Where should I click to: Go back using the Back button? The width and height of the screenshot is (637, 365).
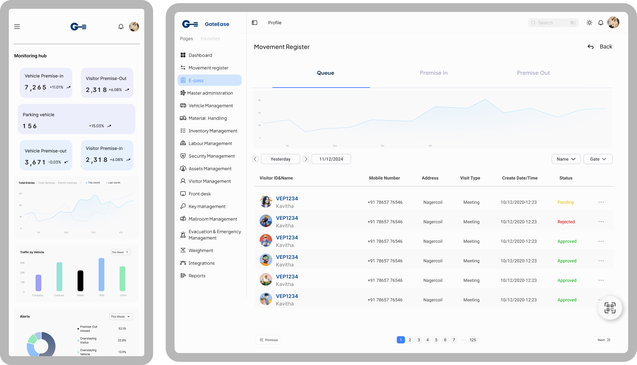click(x=600, y=47)
